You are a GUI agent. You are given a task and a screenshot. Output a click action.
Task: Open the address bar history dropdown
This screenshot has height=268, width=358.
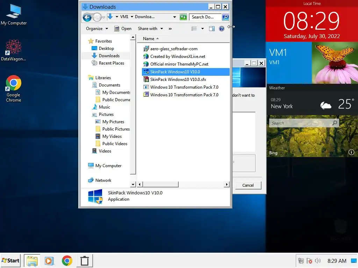coord(174,17)
